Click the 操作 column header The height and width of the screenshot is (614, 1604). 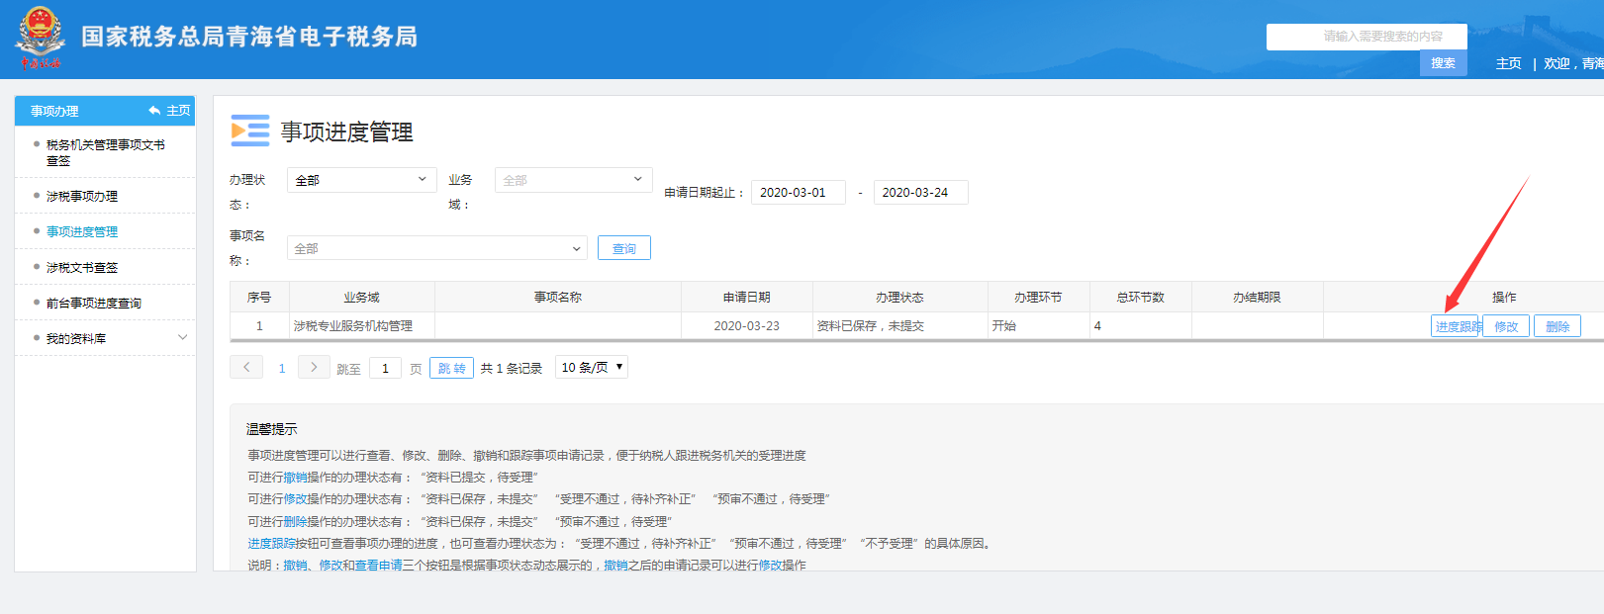point(1504,297)
